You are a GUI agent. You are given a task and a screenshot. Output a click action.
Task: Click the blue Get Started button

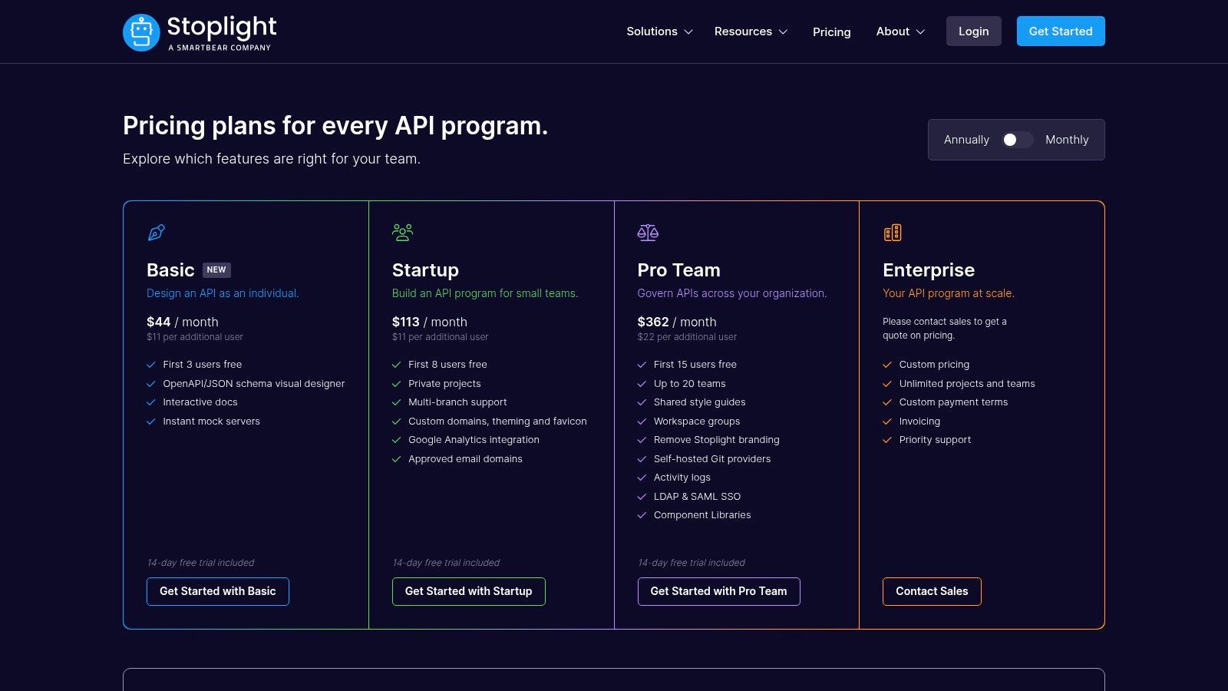1060,31
